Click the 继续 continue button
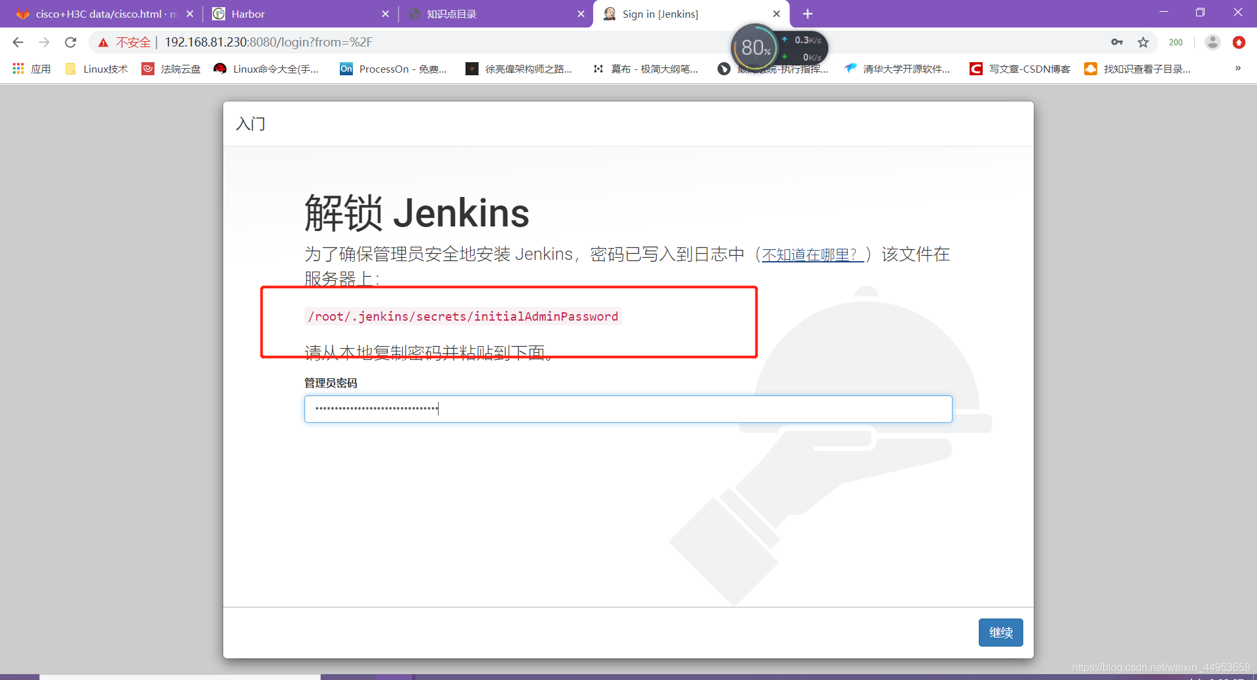The image size is (1257, 680). [x=1000, y=632]
